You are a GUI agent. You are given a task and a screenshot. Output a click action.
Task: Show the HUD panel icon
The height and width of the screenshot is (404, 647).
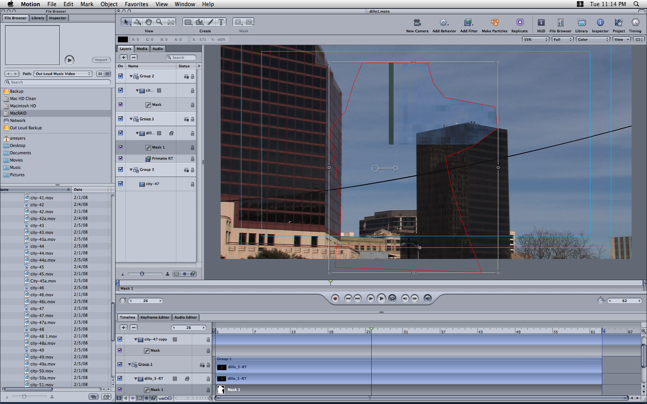541,23
